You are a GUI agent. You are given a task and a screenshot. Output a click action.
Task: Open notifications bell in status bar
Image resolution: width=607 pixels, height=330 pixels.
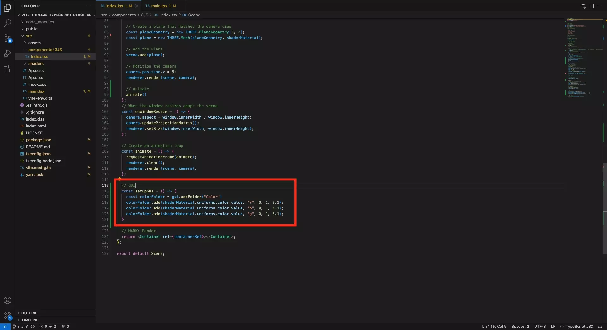600,327
